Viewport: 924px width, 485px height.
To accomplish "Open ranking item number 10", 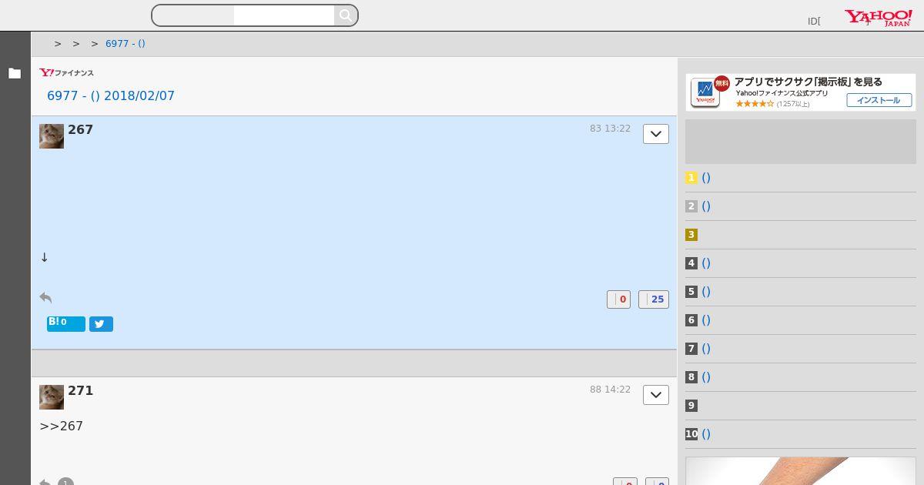I will (706, 434).
